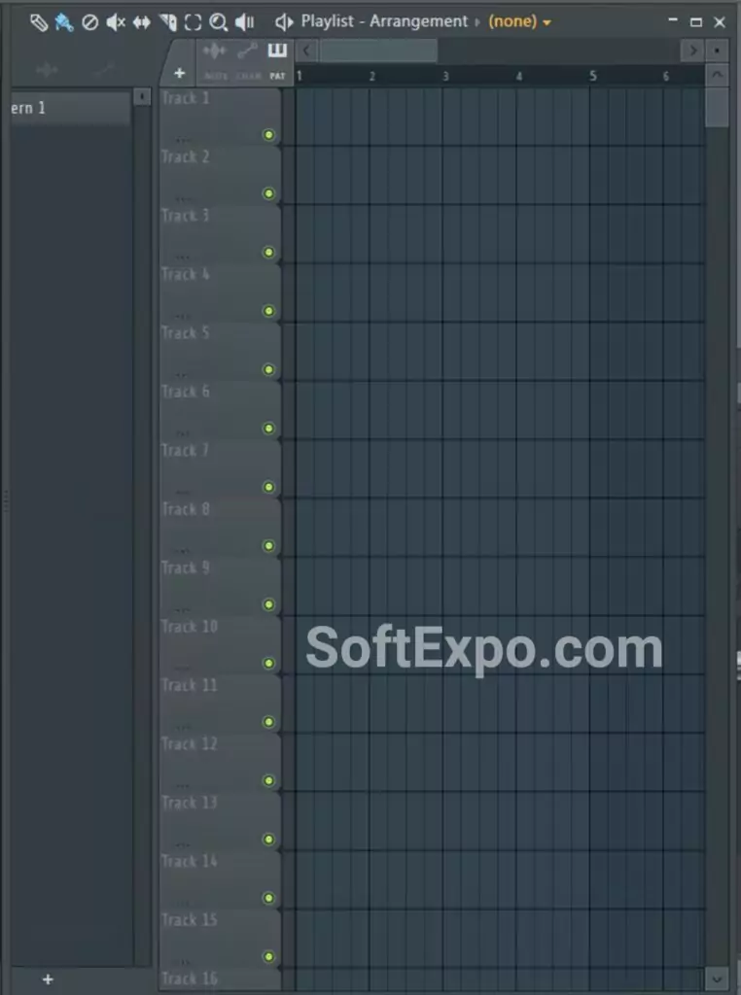741x995 pixels.
Task: Select the Mute tool
Action: pyautogui.click(x=116, y=22)
